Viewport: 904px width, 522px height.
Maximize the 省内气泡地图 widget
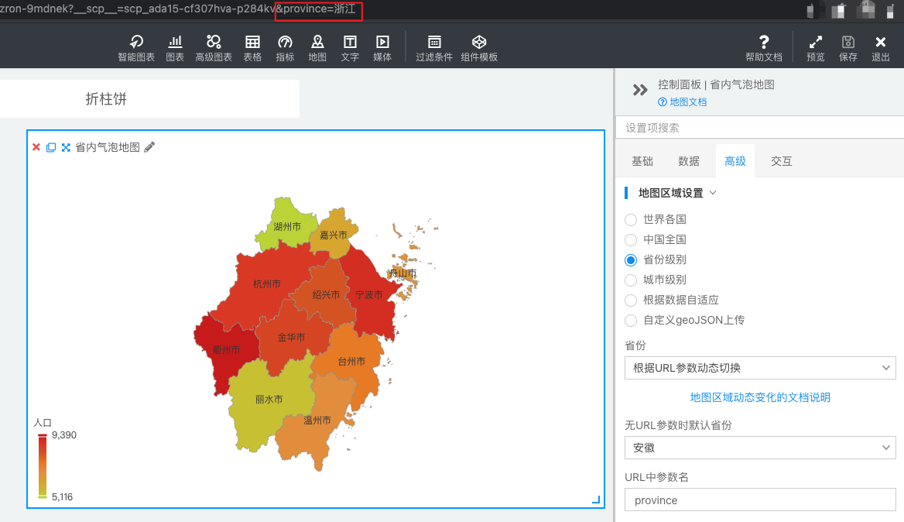click(66, 147)
